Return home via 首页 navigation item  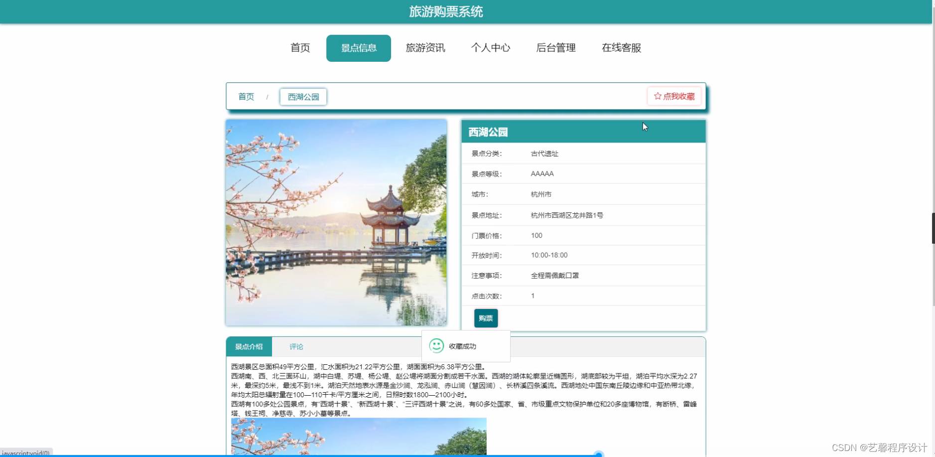[299, 48]
